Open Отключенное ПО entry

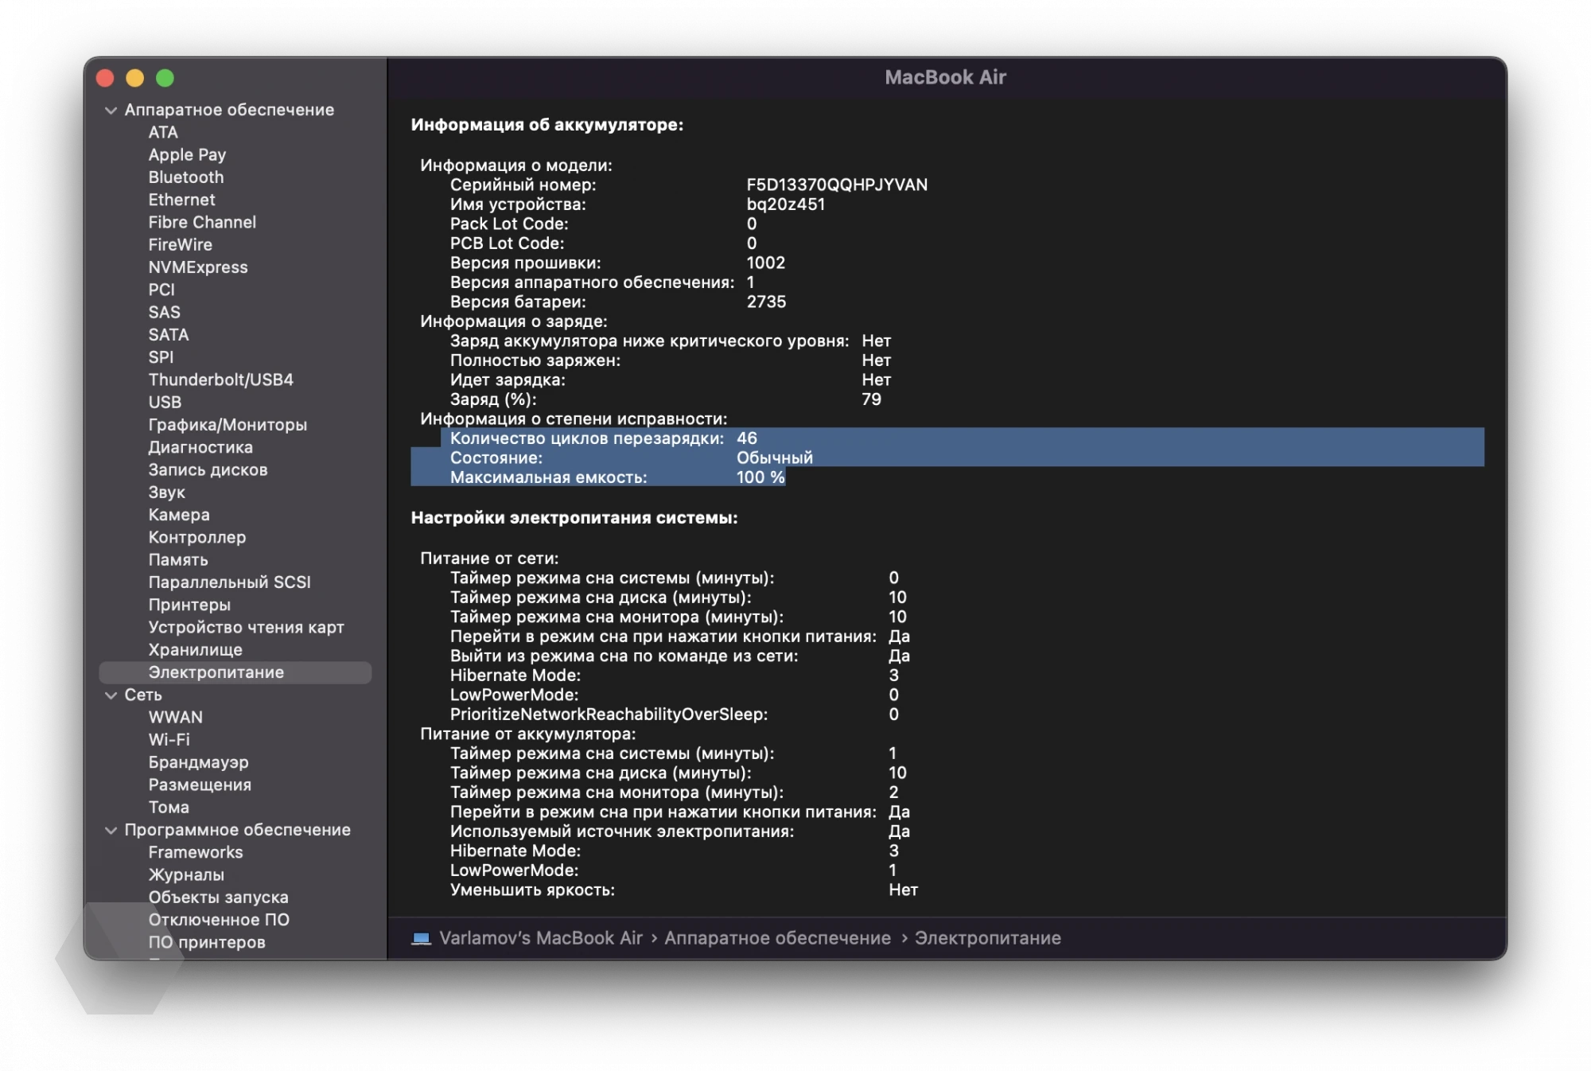(219, 920)
